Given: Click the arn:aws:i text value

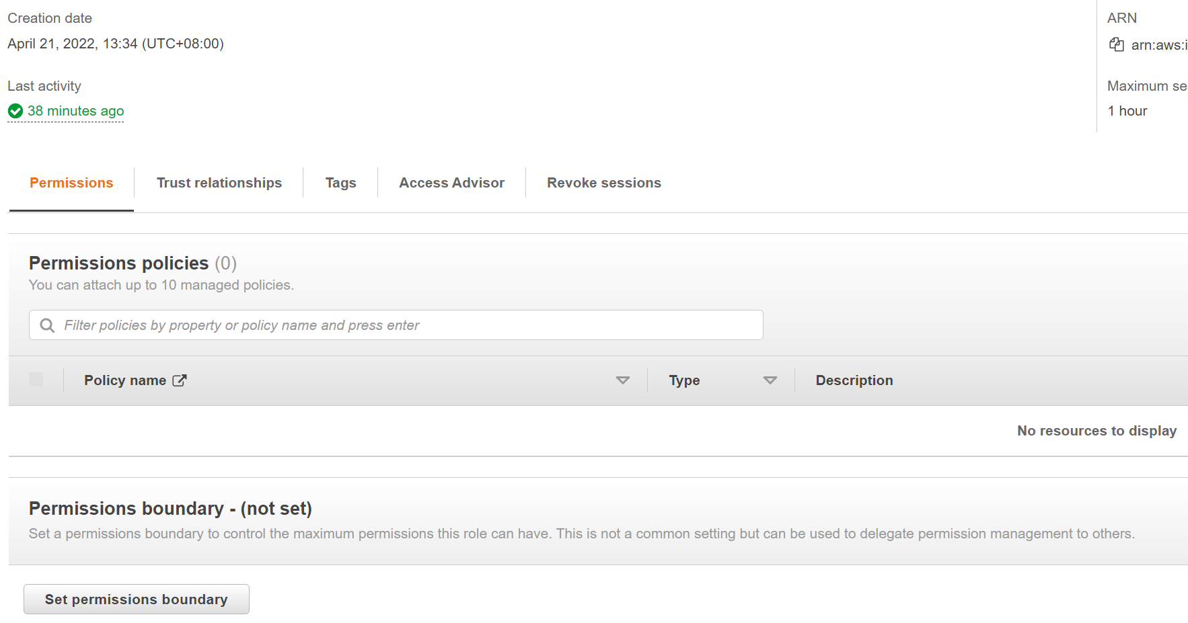Looking at the screenshot, I should (1160, 45).
